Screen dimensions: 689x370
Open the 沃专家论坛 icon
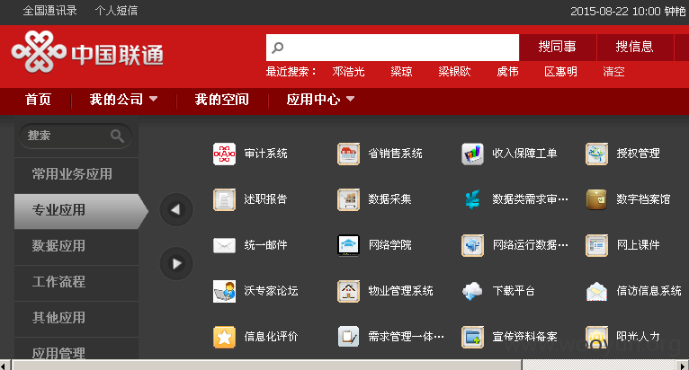pos(224,291)
